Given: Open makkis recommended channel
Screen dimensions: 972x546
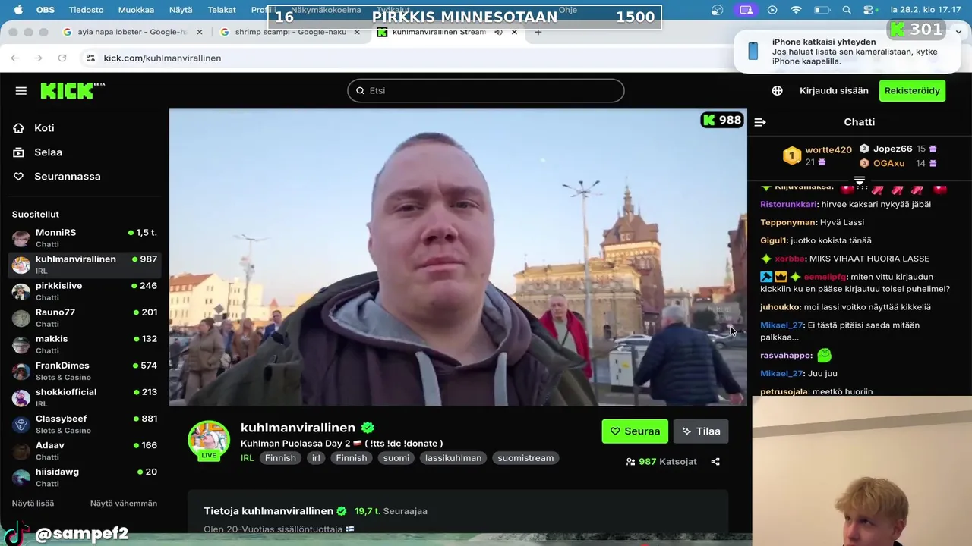Looking at the screenshot, I should click(84, 344).
